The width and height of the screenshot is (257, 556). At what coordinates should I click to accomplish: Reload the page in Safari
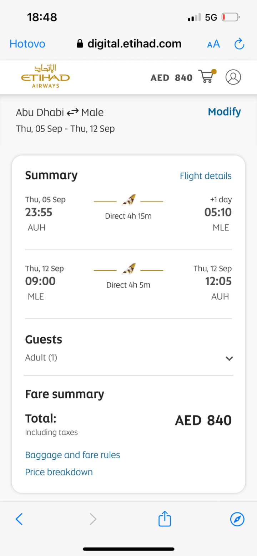[x=239, y=44]
